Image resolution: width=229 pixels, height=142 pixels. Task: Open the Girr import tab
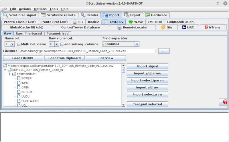tap(167, 27)
